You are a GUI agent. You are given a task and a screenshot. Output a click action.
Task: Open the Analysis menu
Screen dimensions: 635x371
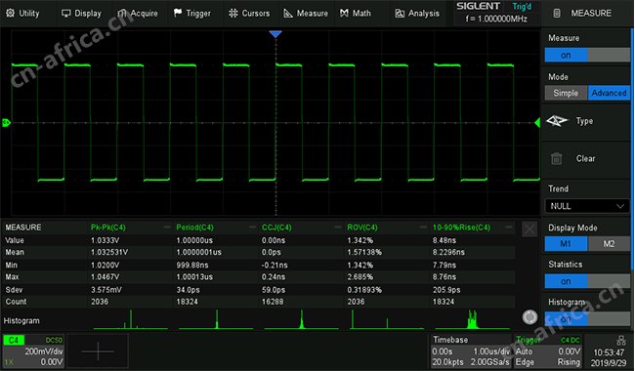coord(417,14)
